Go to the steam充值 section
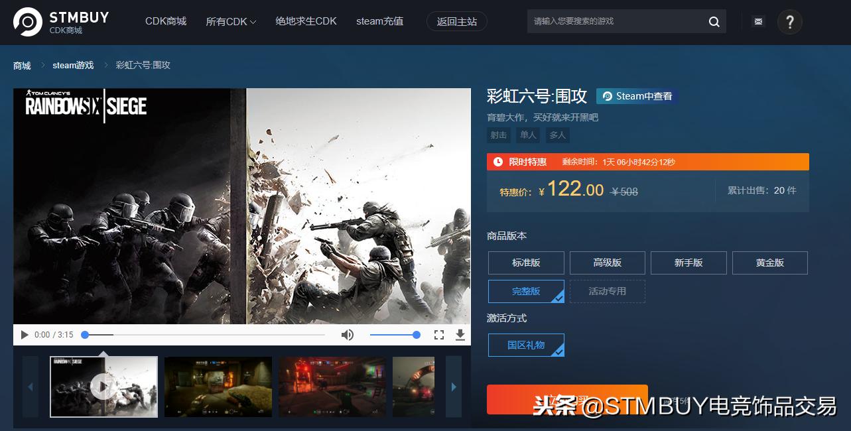Viewport: 851px width, 431px height. (379, 21)
